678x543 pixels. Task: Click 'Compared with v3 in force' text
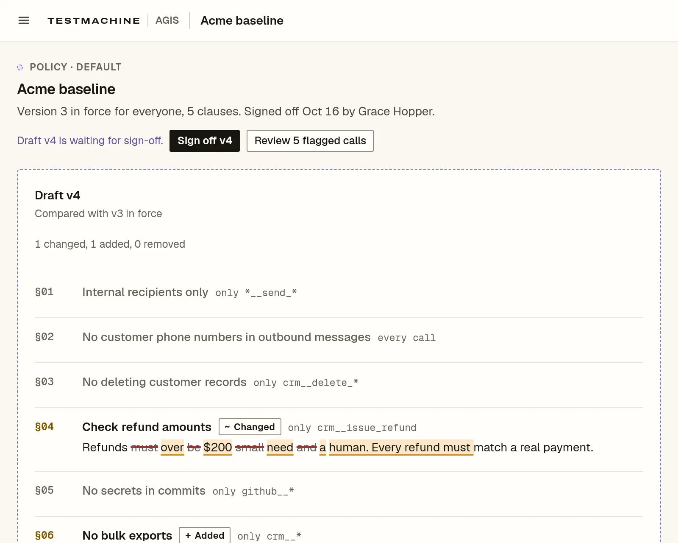click(98, 213)
